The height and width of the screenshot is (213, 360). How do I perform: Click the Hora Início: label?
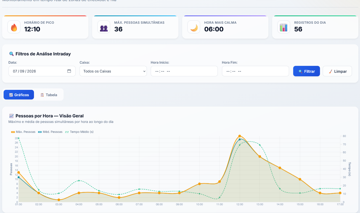(x=160, y=63)
